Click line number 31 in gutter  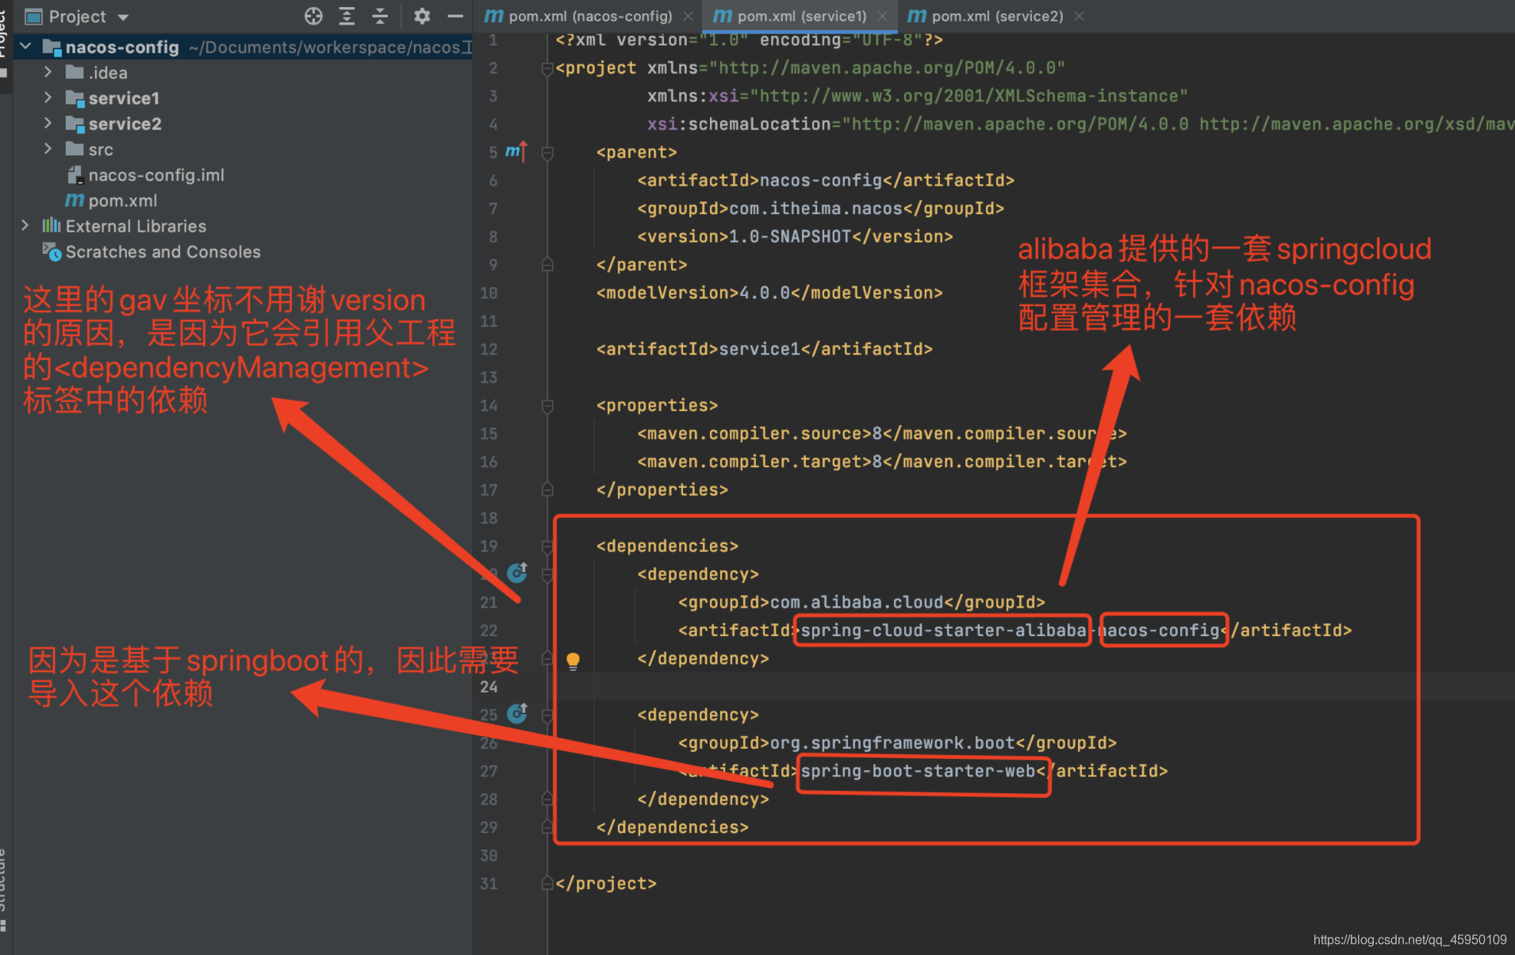pyautogui.click(x=489, y=884)
